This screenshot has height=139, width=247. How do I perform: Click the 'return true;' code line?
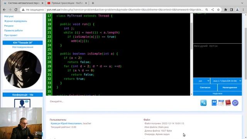pyautogui.click(x=74, y=79)
